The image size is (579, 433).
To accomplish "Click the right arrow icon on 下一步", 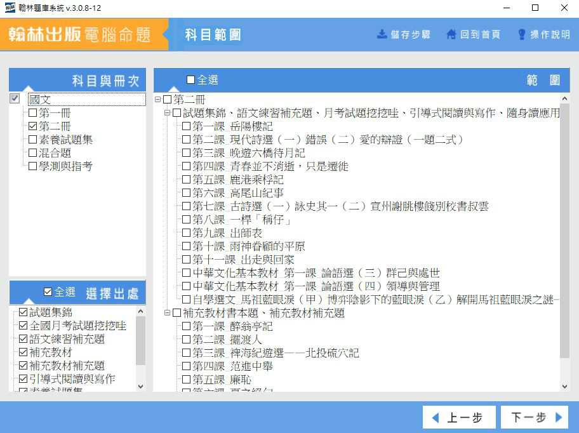I will pyautogui.click(x=558, y=417).
